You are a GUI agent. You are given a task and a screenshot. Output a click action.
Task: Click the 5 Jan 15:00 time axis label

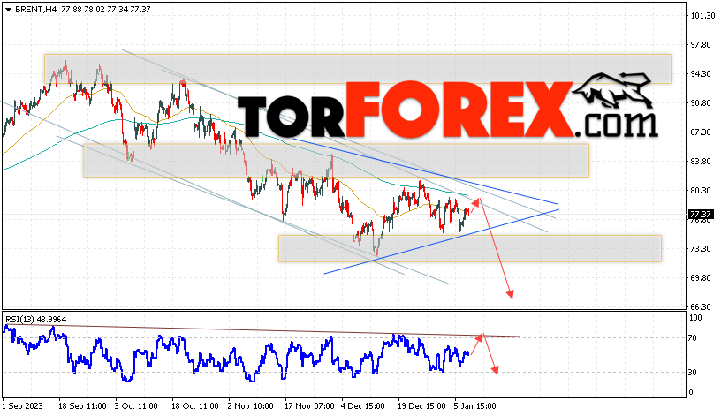[475, 406]
